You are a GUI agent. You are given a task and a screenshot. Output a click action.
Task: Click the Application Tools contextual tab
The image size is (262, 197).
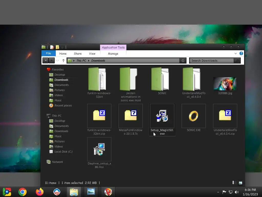(x=113, y=47)
